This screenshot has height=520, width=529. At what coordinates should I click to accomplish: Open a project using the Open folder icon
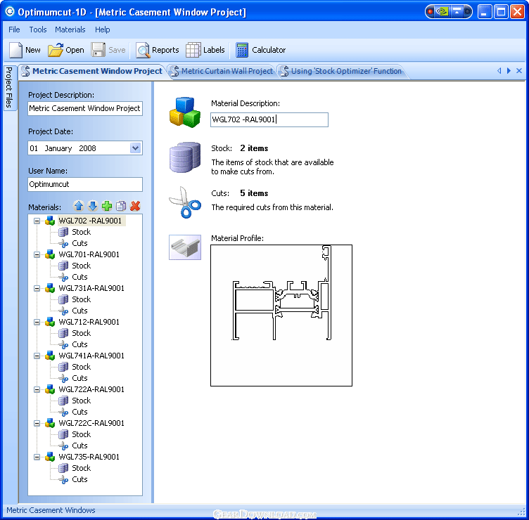coord(56,50)
